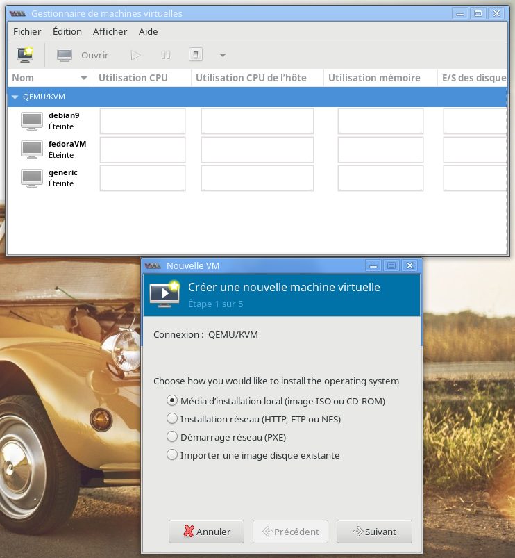Click the Nom column sort arrow
The height and width of the screenshot is (558, 515).
[x=84, y=79]
